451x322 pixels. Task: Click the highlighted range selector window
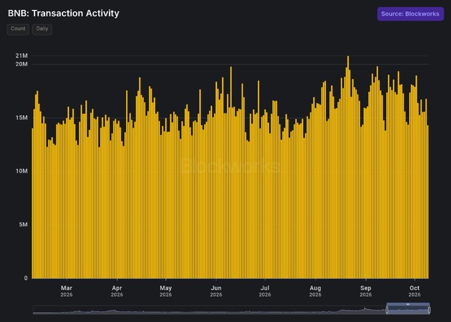(408, 309)
